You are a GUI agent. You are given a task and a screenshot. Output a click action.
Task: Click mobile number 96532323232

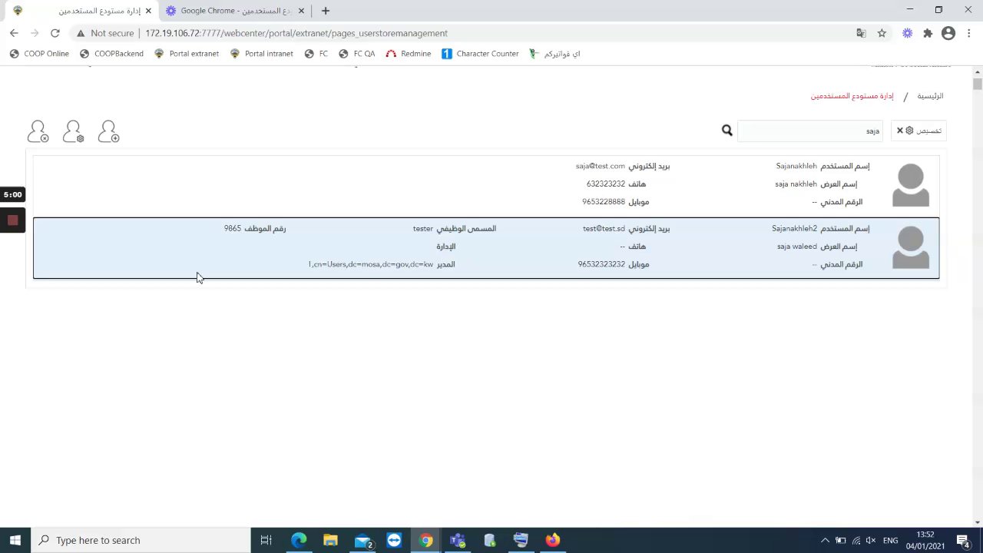click(601, 264)
